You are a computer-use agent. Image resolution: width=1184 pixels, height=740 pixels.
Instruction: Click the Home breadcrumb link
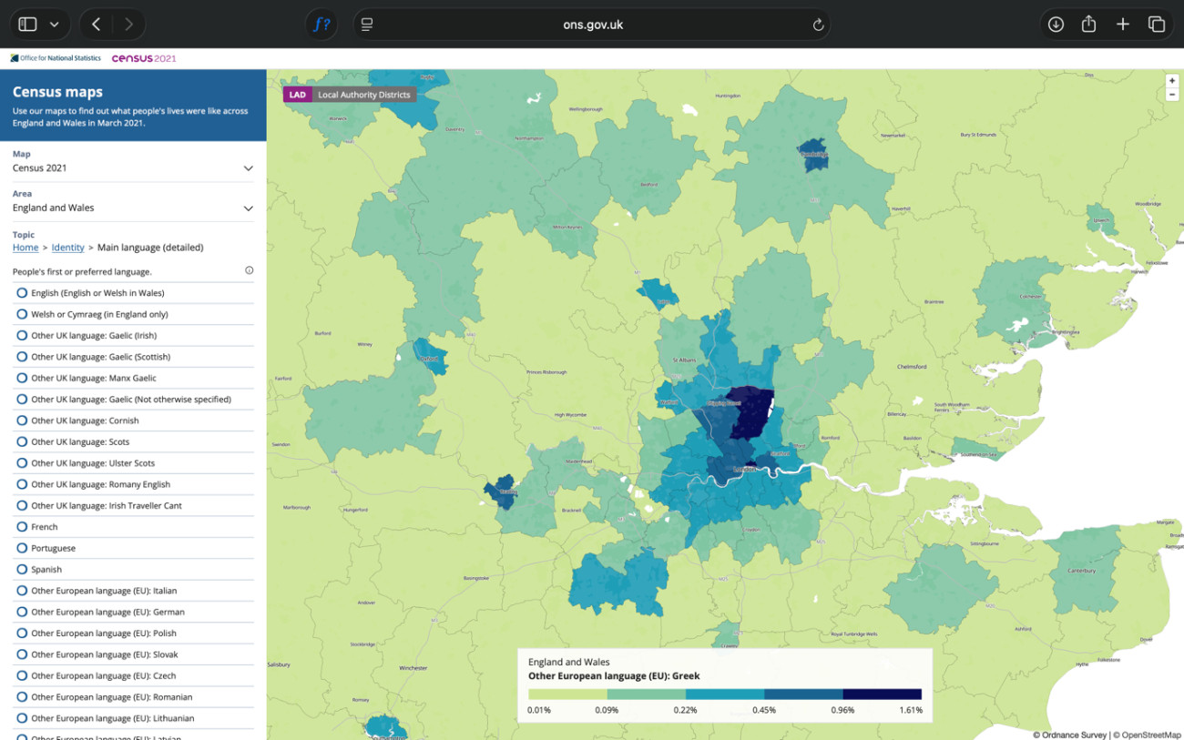(x=26, y=248)
